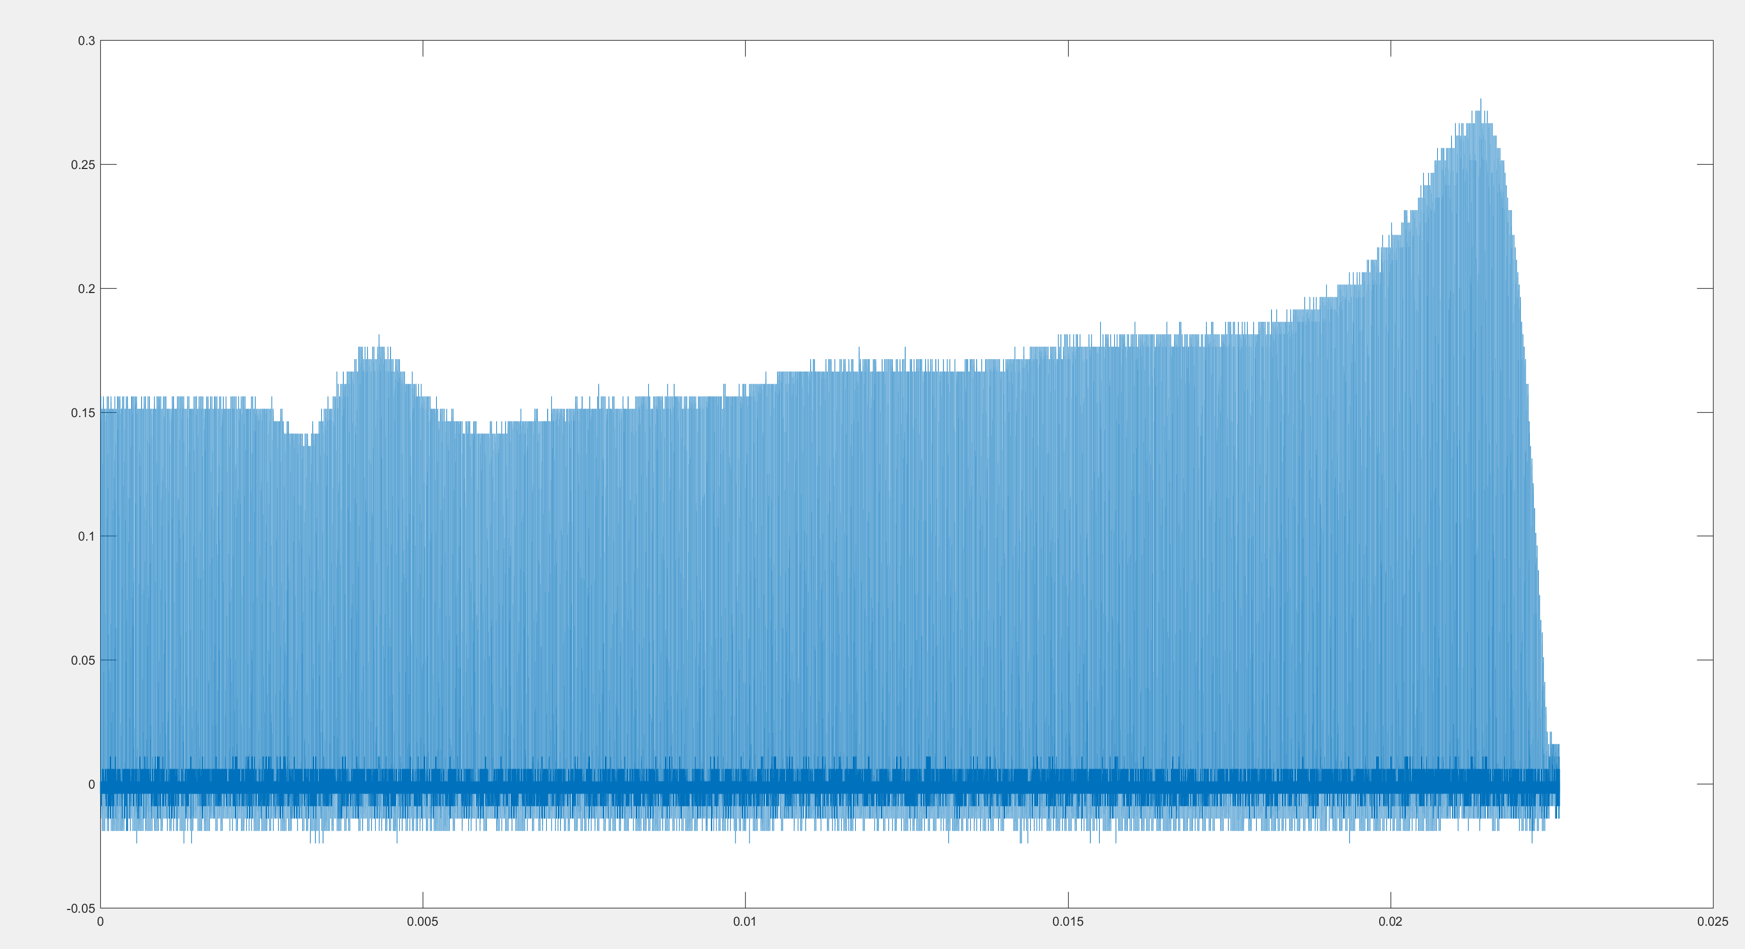Viewport: 1745px width, 949px height.
Task: Select the x-axis tick label 0.02
Action: point(1391,922)
